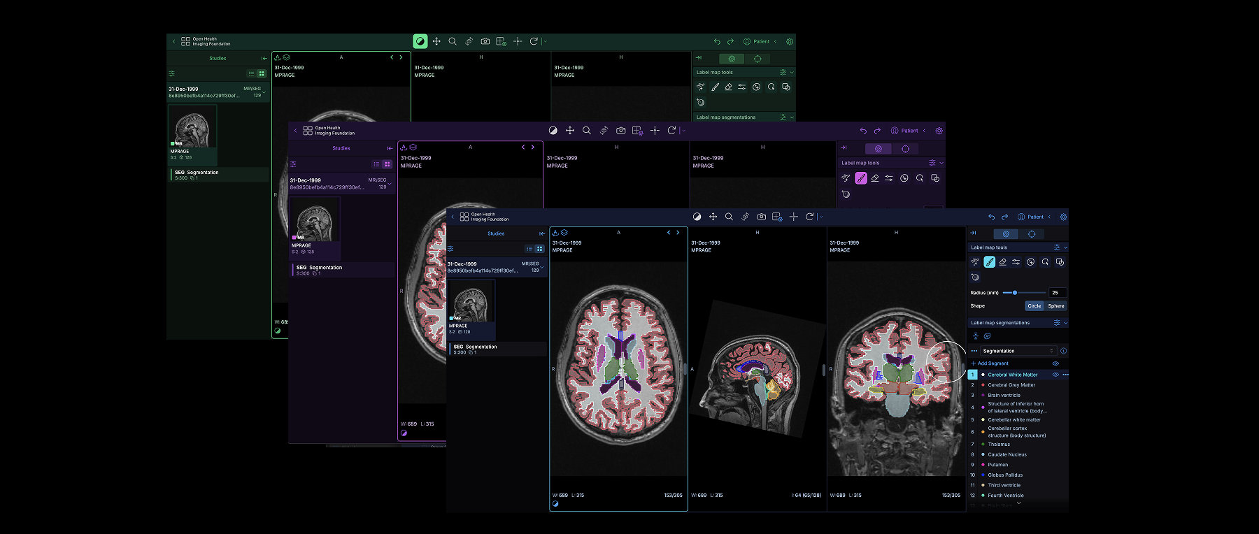Click Add Segment in blue viewer

coord(990,363)
